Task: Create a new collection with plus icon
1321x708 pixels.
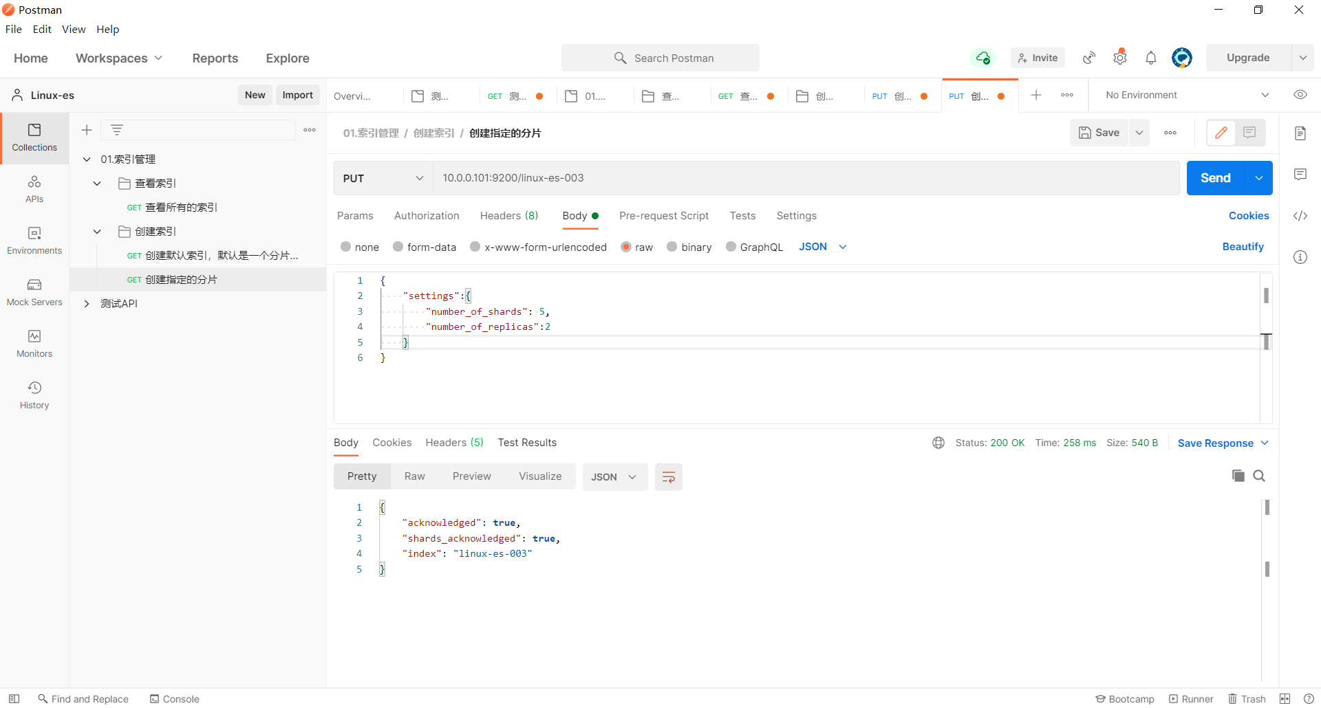Action: tap(87, 130)
